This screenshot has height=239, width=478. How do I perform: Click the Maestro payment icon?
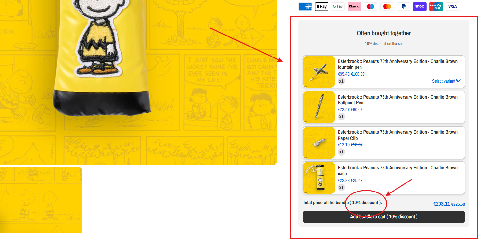(x=371, y=6)
